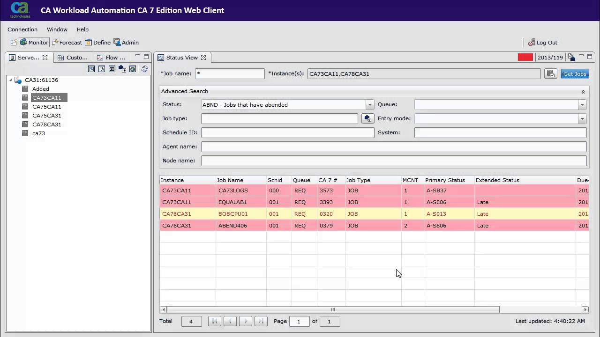Select the CA73LOGS job row
The width and height of the screenshot is (600, 337).
coord(374,190)
